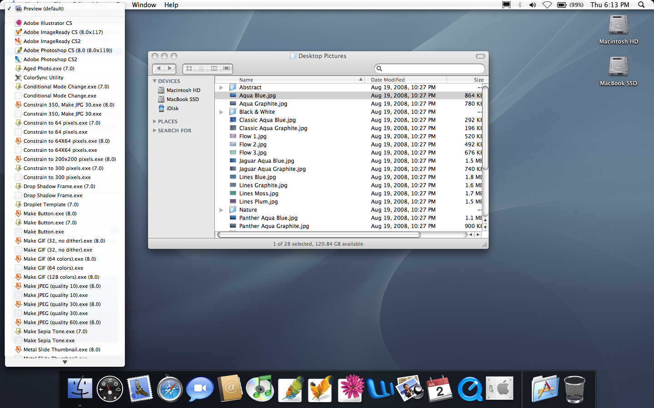Expand the Abstract folder disclosure triangle
Viewport: 654px width, 408px height.
[x=221, y=87]
